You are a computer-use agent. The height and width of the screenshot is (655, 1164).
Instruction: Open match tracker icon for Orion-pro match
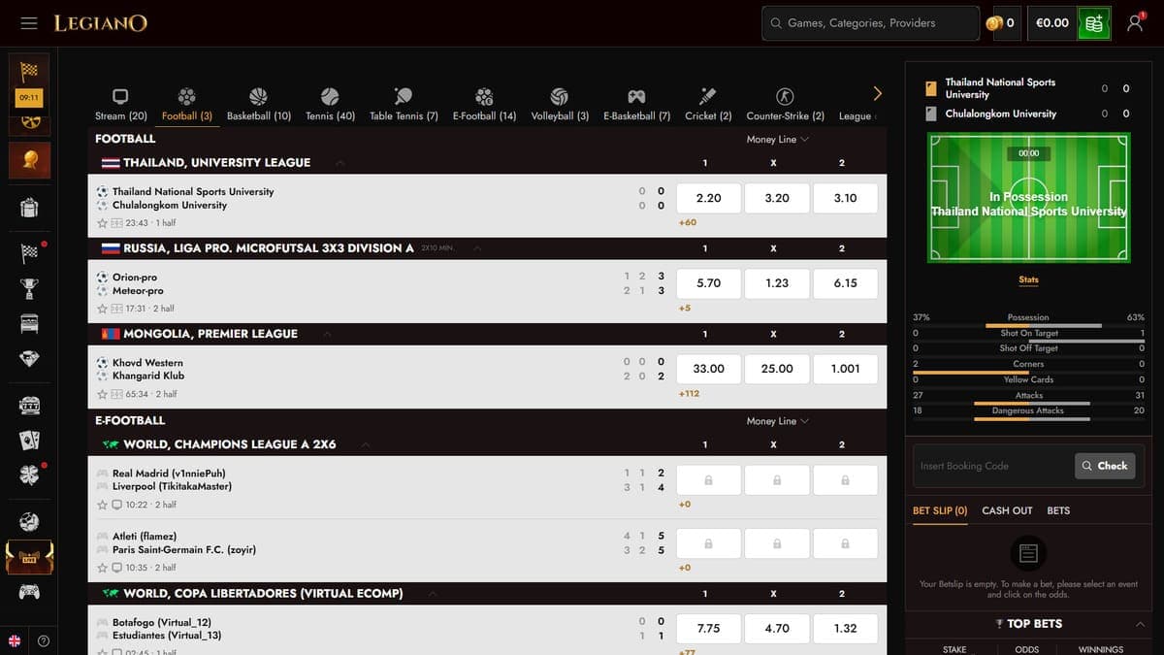click(x=116, y=309)
